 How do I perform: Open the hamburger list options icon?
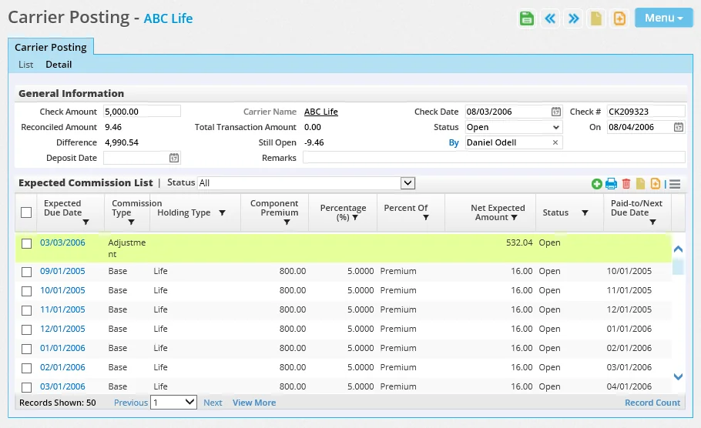point(675,183)
